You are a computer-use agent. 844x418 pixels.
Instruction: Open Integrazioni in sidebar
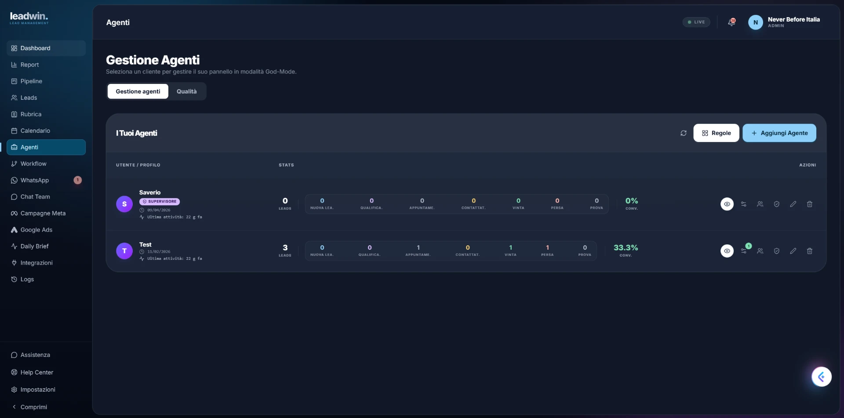point(46,263)
